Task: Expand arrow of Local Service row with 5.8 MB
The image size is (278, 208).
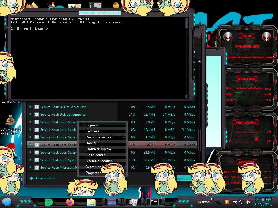Action: pos(30,122)
